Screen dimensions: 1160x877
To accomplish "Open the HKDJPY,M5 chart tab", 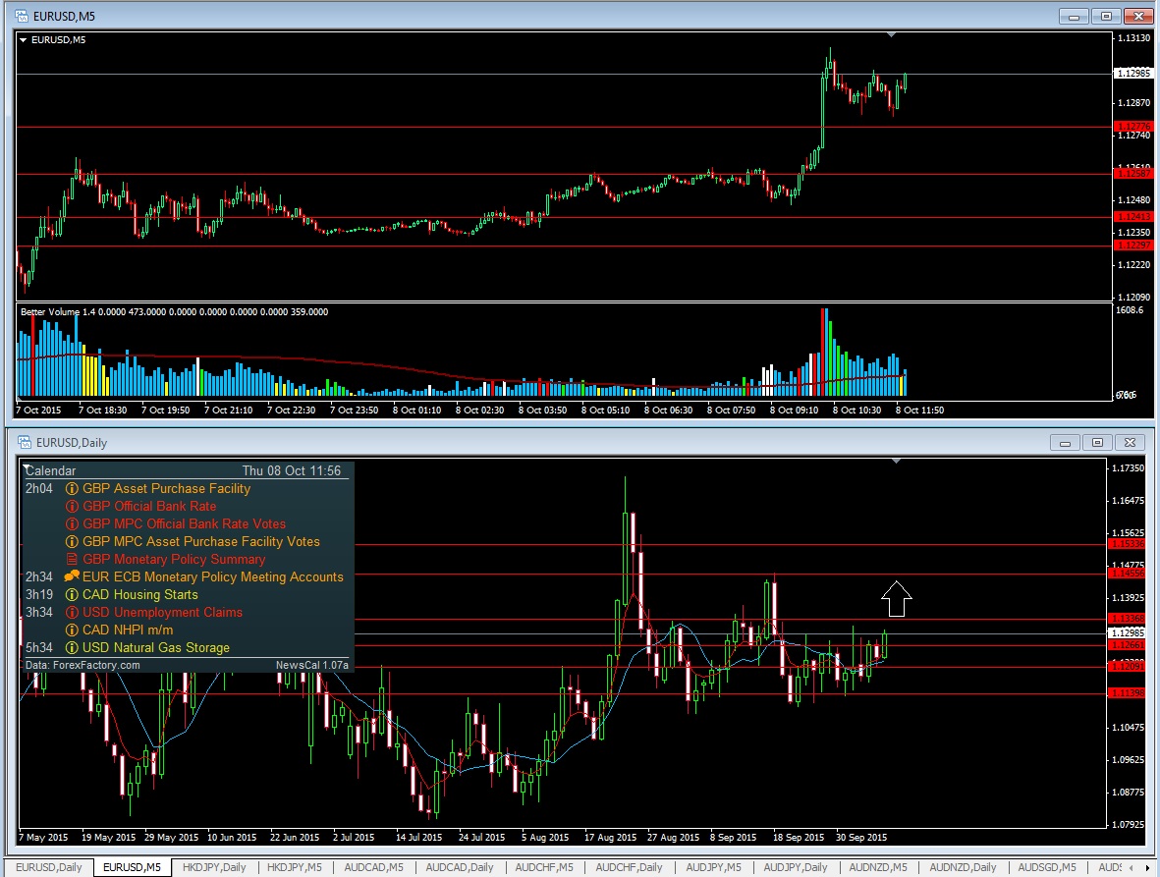I will tap(295, 867).
